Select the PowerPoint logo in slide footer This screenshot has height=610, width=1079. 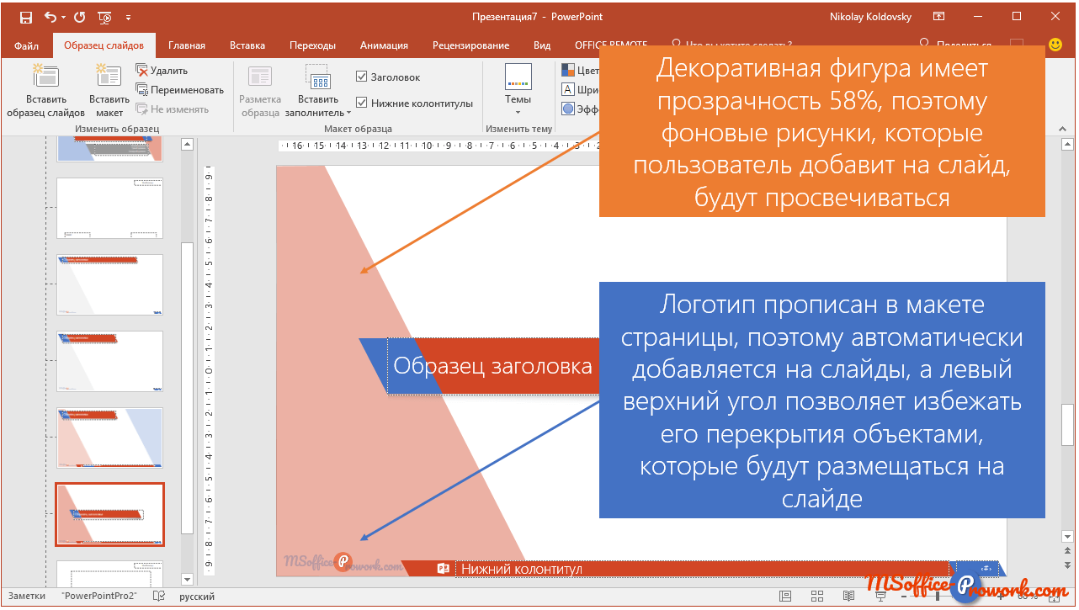tap(444, 570)
